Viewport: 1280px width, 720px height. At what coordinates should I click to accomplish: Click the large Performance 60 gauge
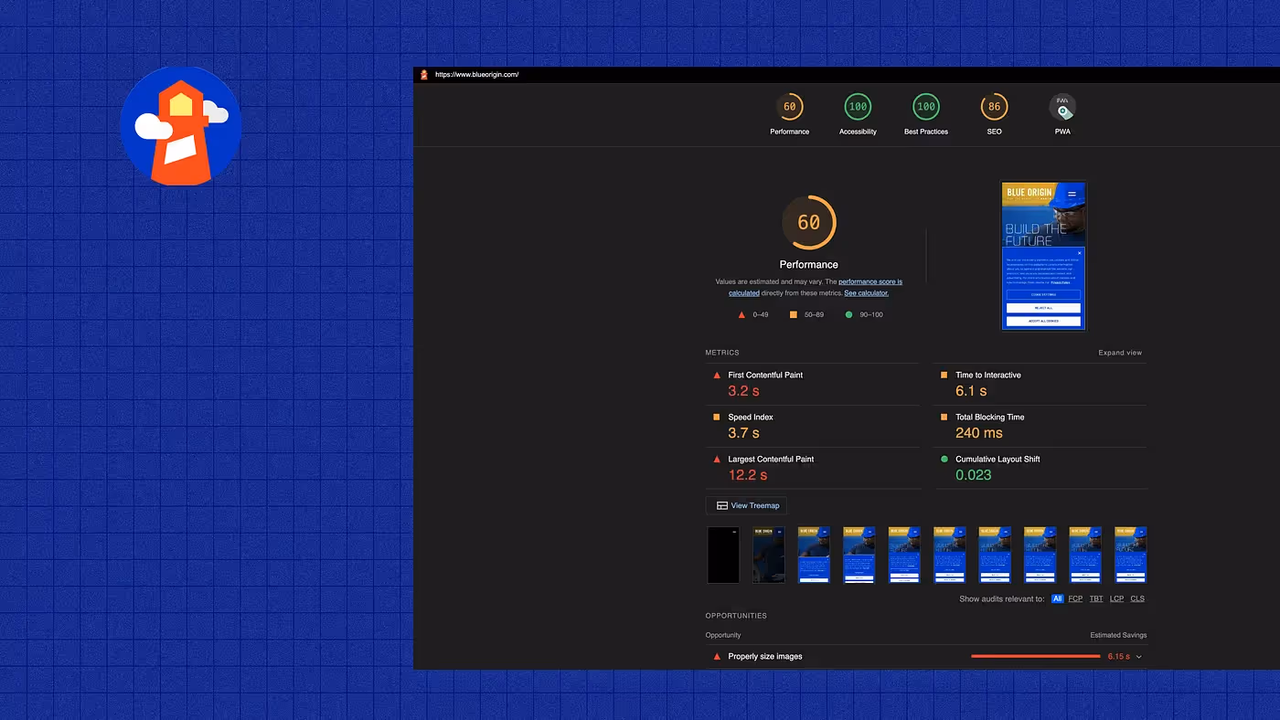[x=809, y=222]
